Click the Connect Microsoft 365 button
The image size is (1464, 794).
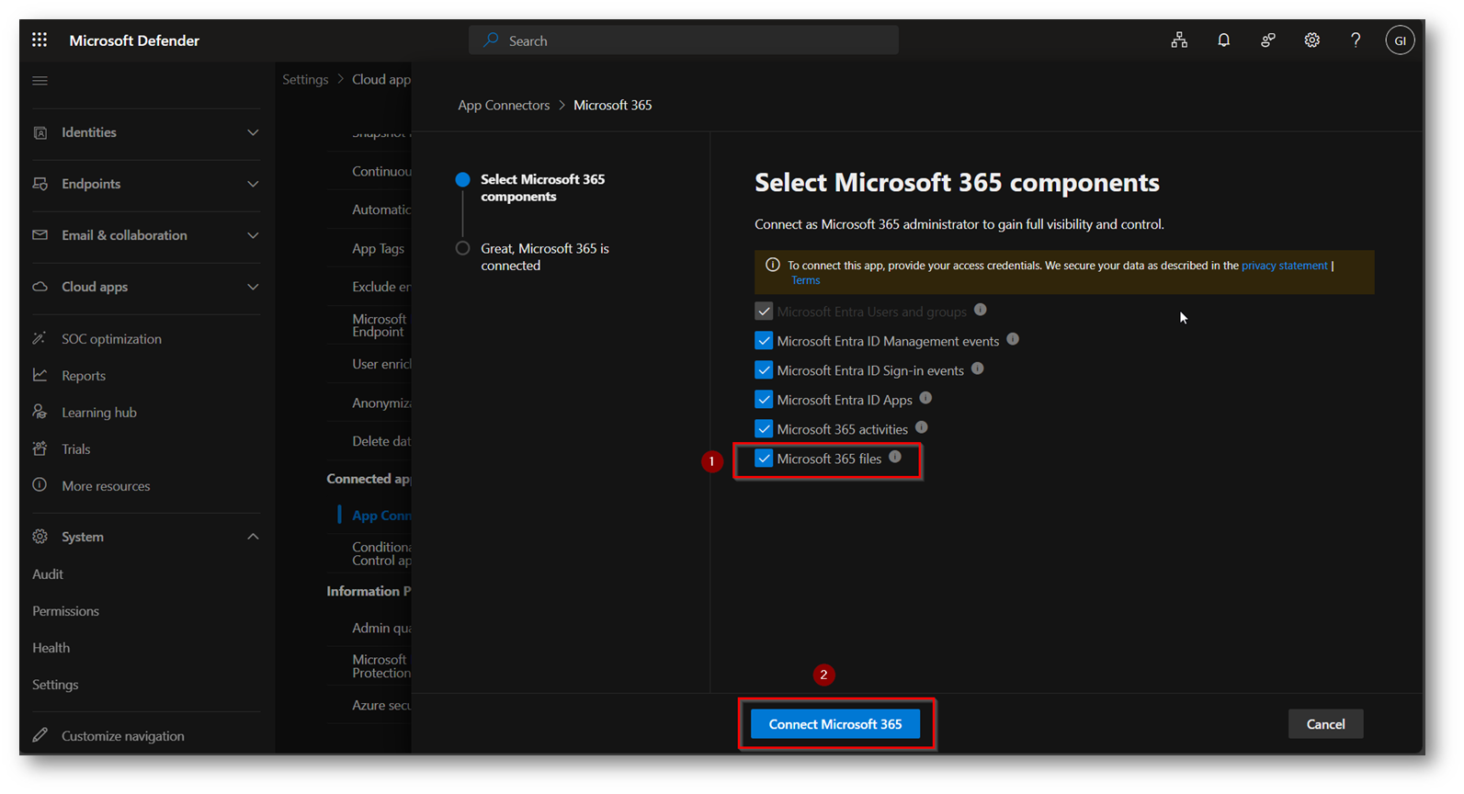pyautogui.click(x=834, y=724)
